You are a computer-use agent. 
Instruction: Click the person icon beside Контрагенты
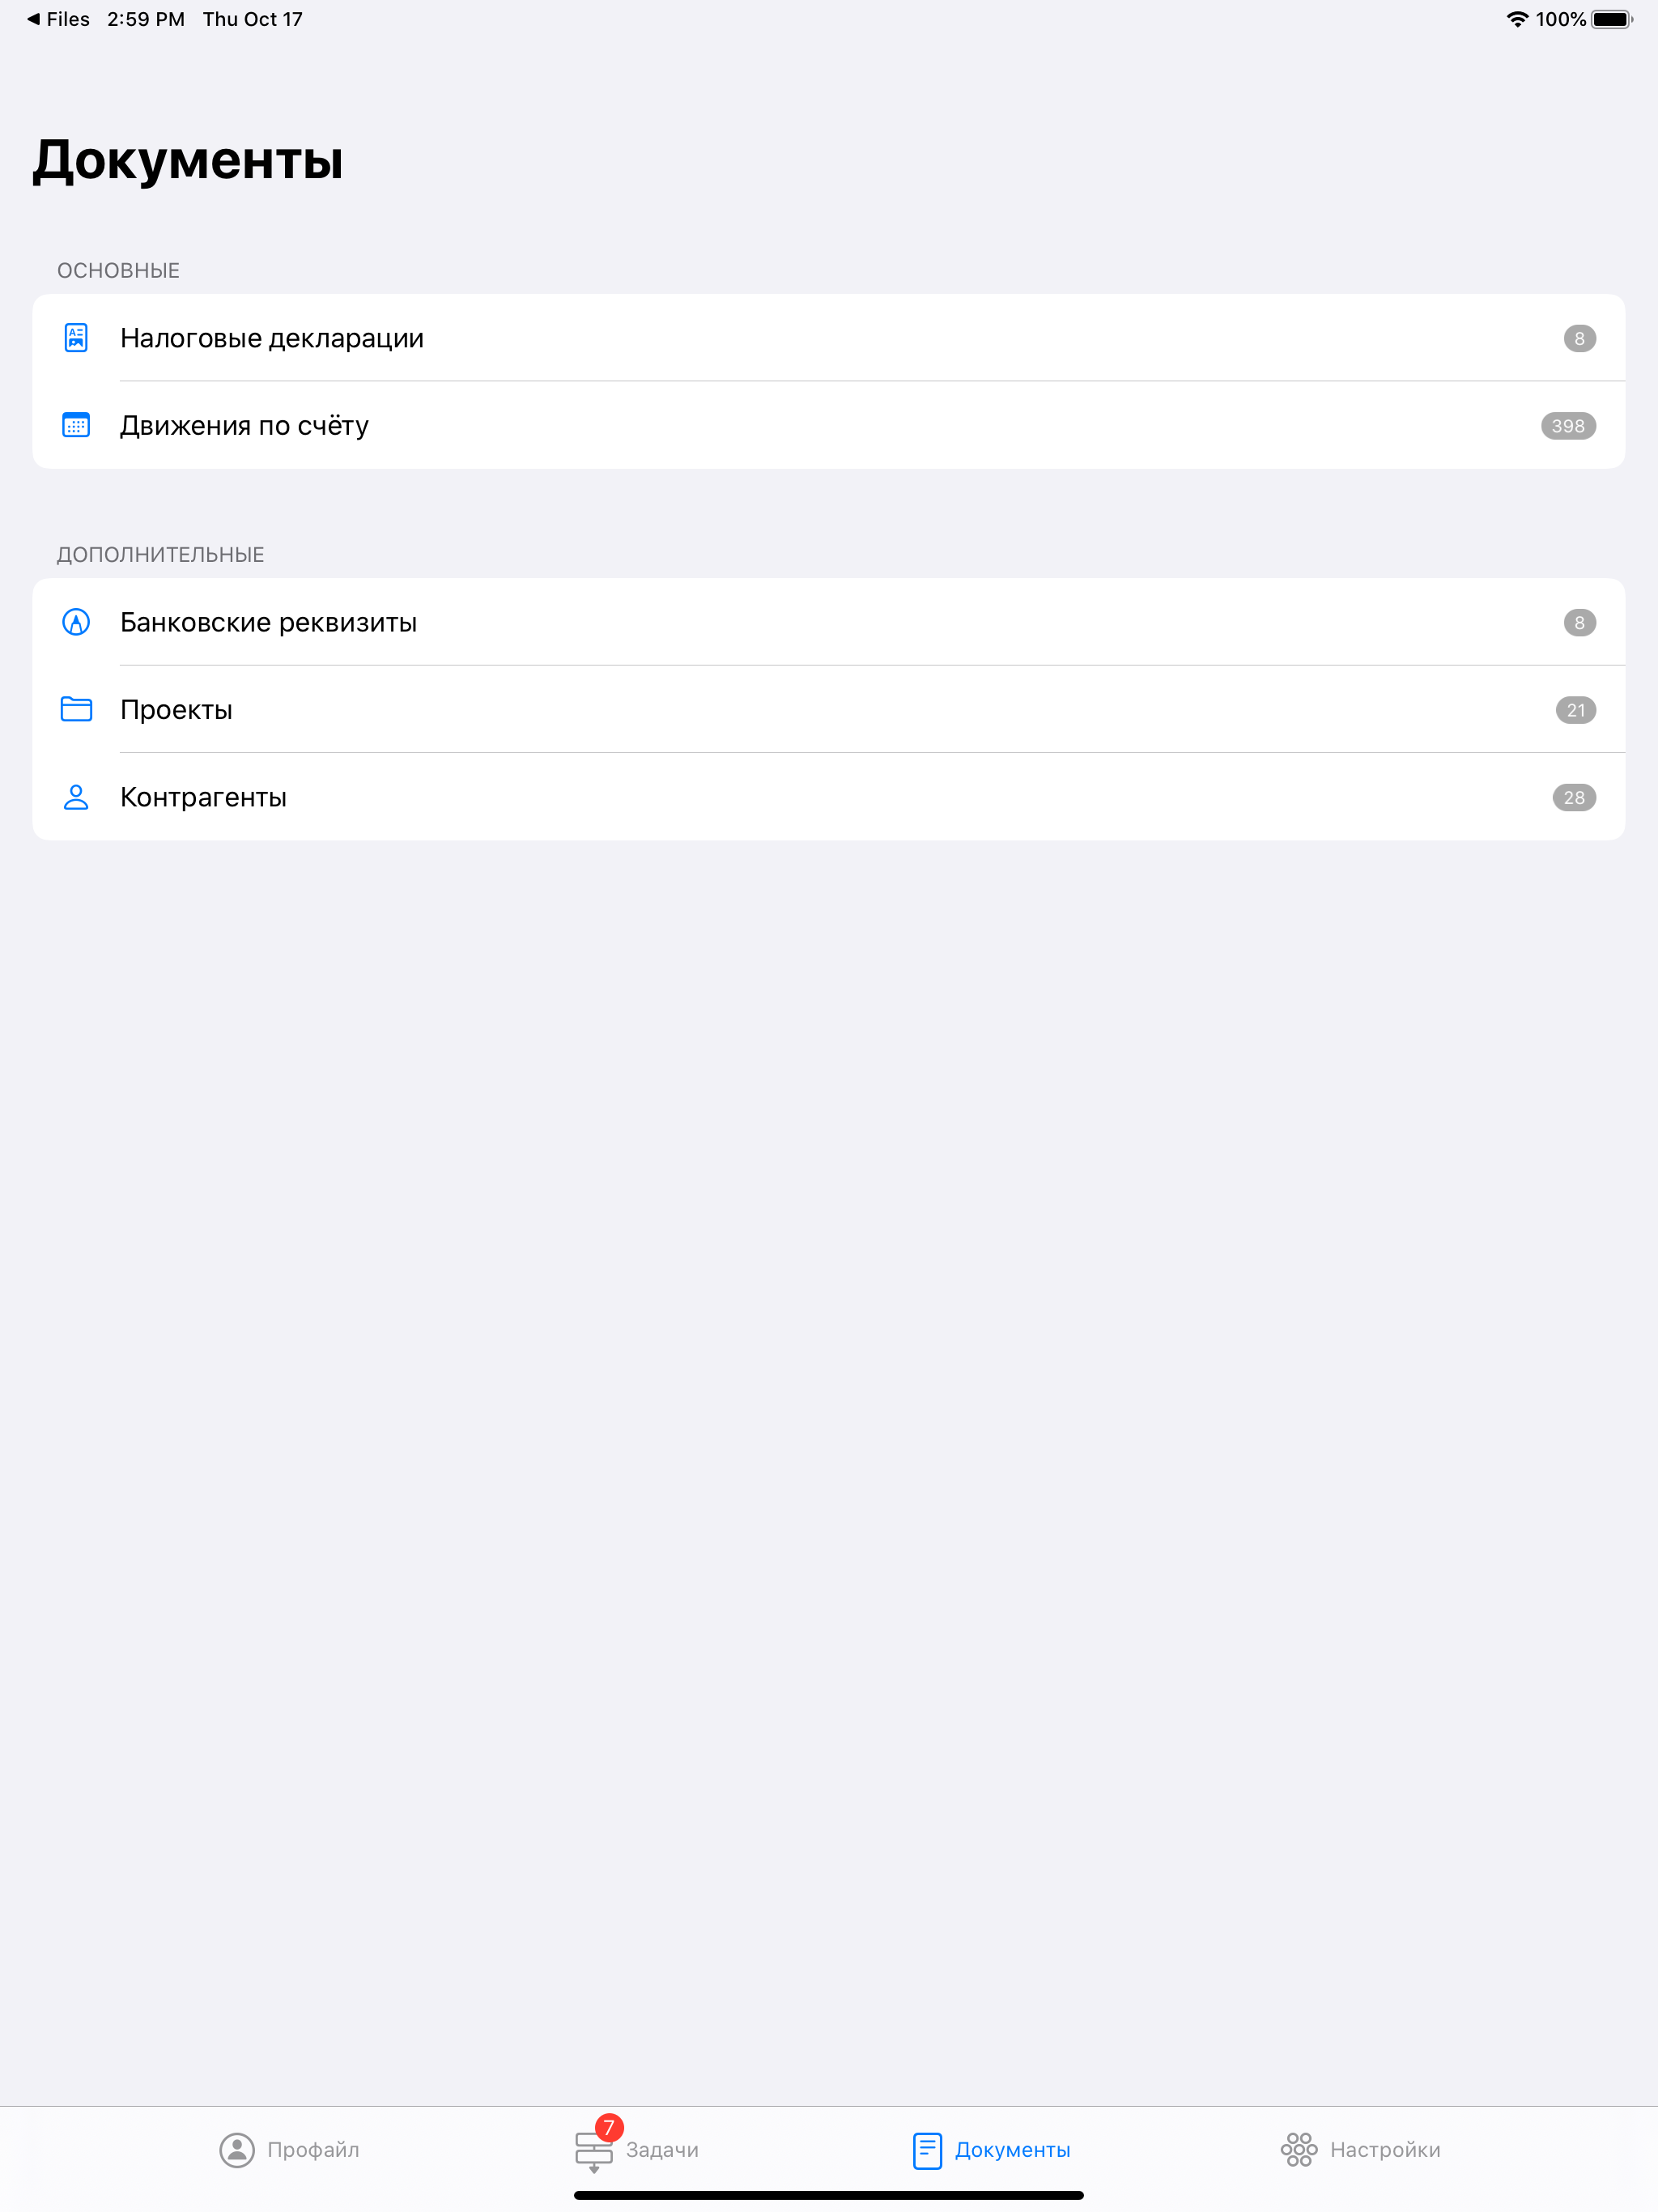click(x=76, y=796)
